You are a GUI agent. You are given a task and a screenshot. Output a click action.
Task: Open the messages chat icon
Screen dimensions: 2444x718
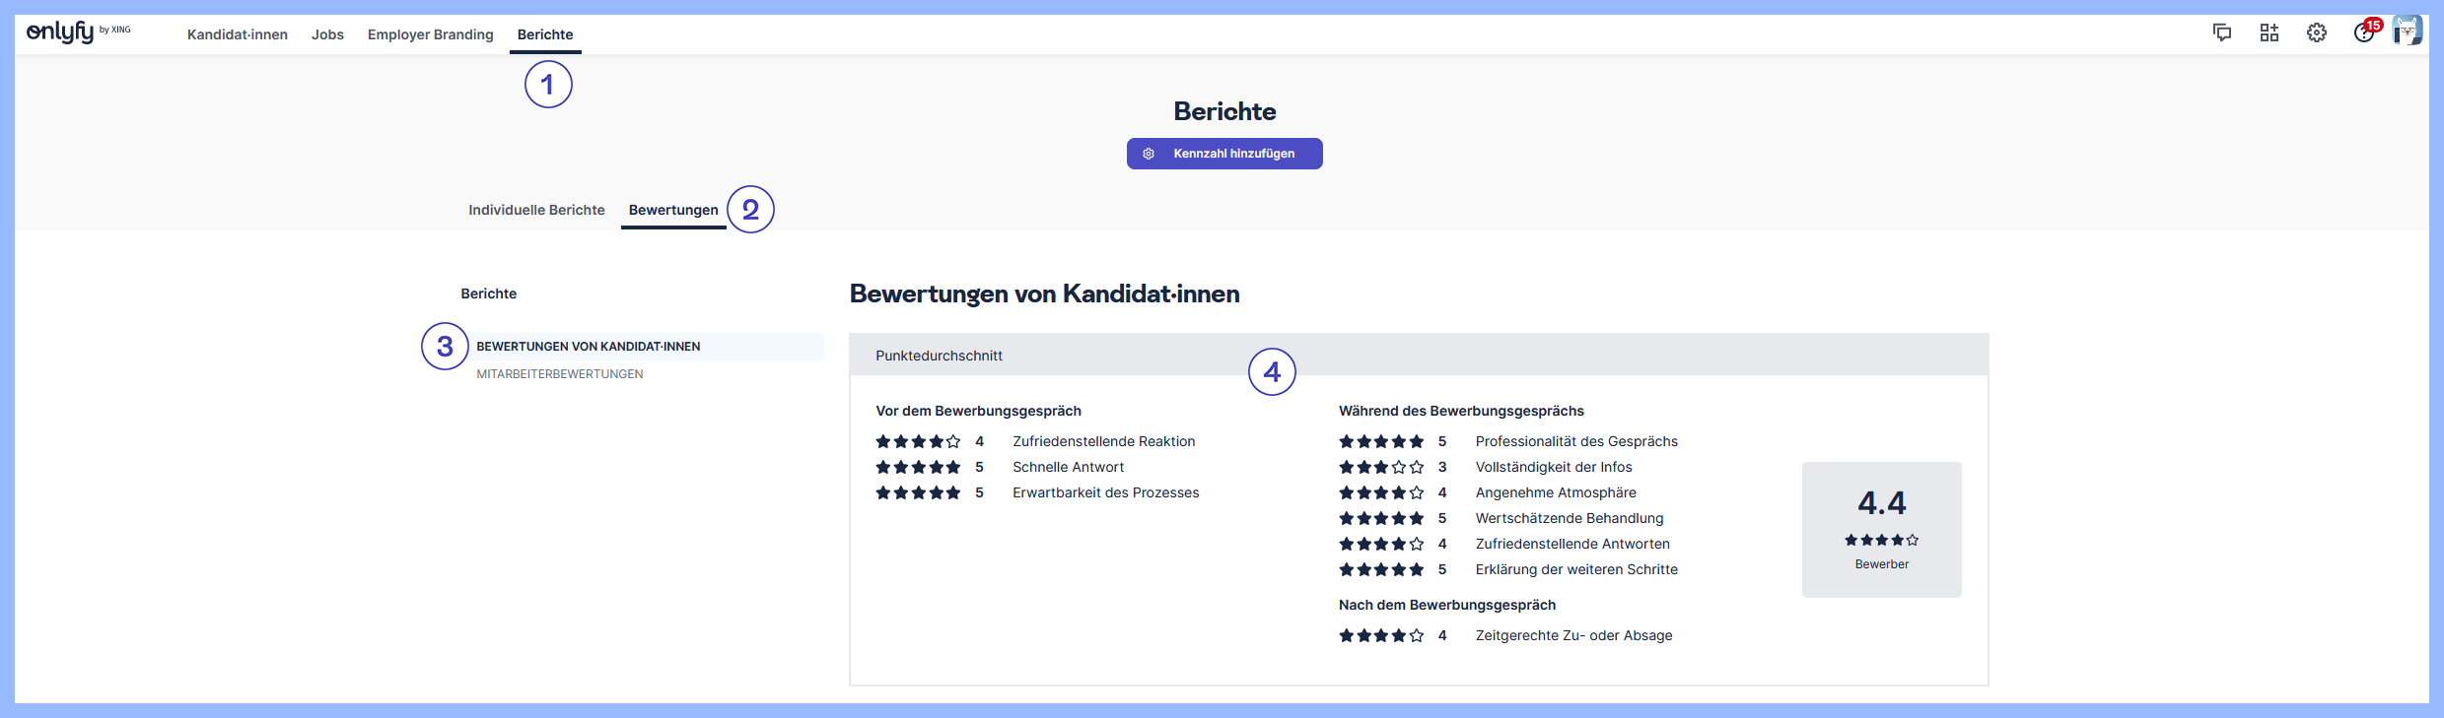2222,33
